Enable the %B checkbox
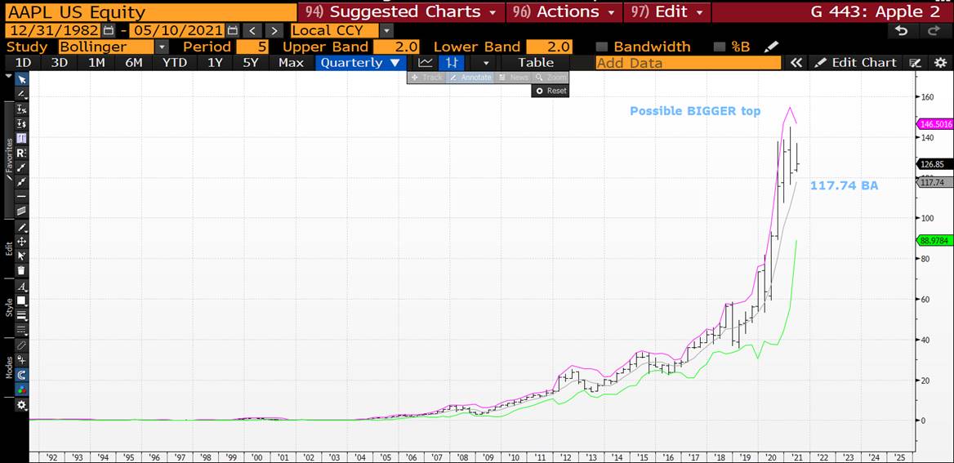Screen dimensions: 954x463 tap(719, 47)
